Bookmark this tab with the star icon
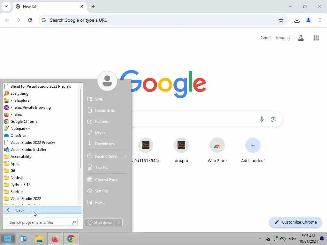This screenshot has height=245, width=327. tap(281, 20)
